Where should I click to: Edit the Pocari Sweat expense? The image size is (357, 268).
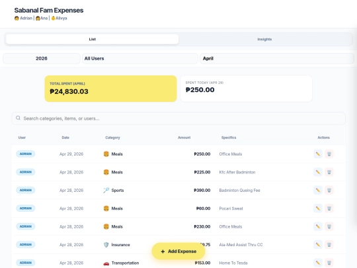(318, 208)
